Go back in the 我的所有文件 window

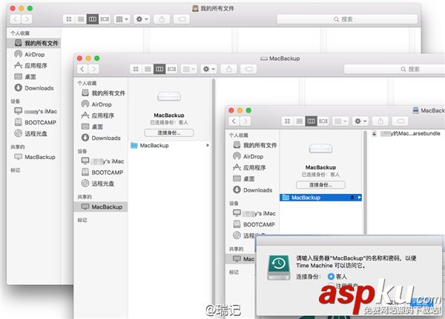coord(16,19)
